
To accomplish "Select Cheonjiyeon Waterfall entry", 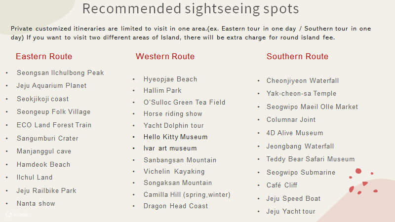I will click(x=303, y=80).
